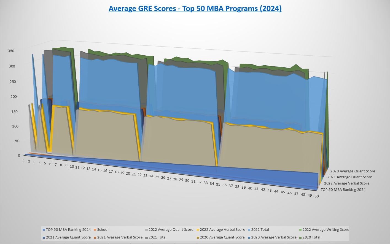This screenshot has width=390, height=244.
Task: Click horizontal axis label 20
Action: [x=128, y=174]
